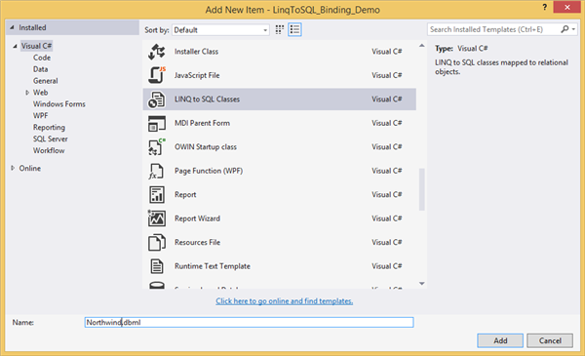Select the Code category
585x356 pixels.
click(x=42, y=58)
